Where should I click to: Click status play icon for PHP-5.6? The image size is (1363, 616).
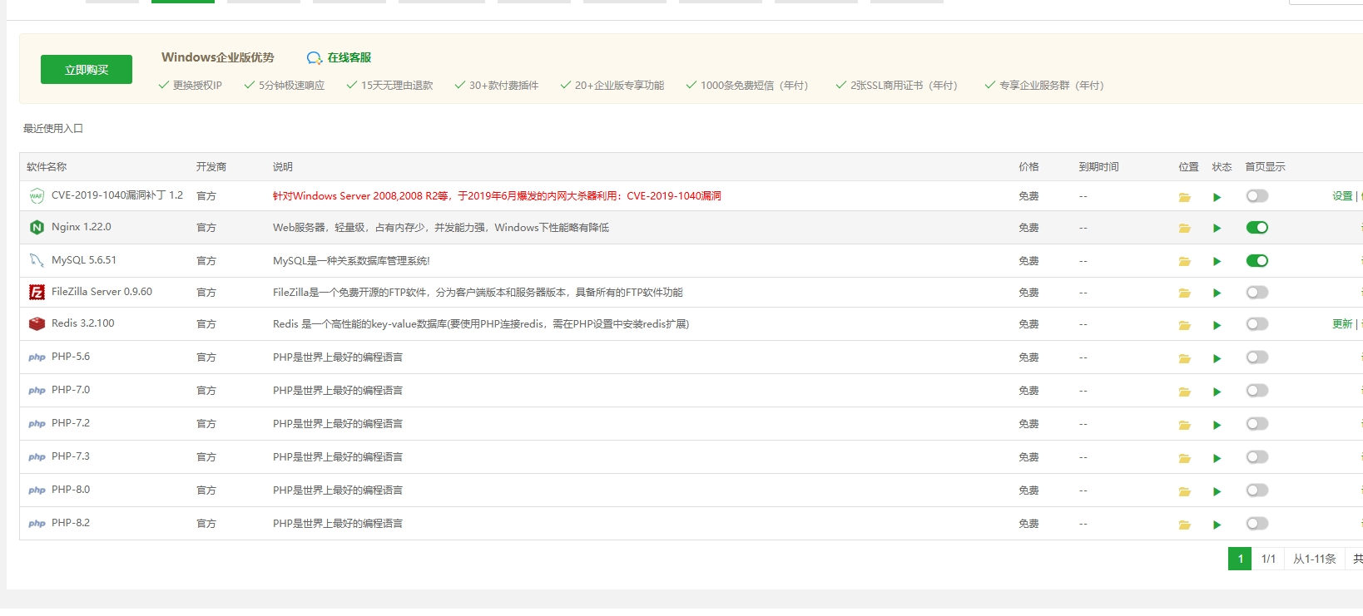[x=1217, y=358]
